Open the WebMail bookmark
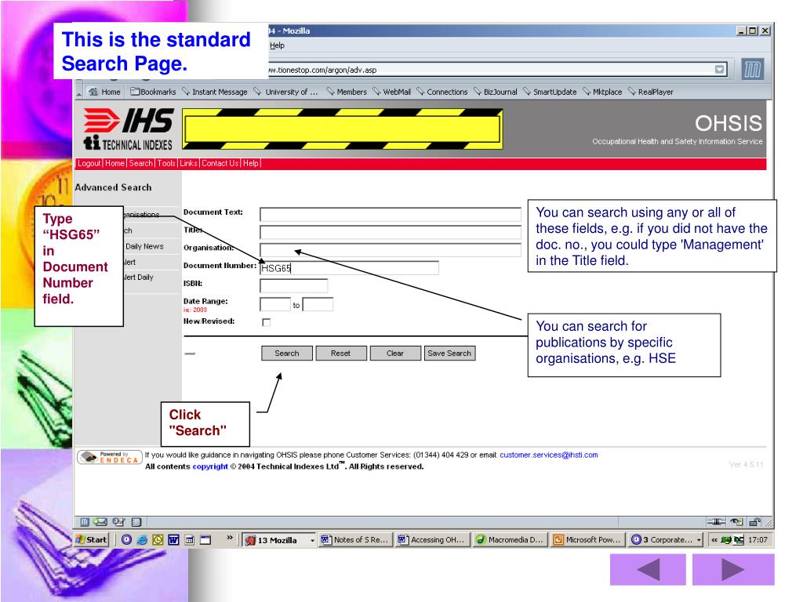 click(392, 92)
